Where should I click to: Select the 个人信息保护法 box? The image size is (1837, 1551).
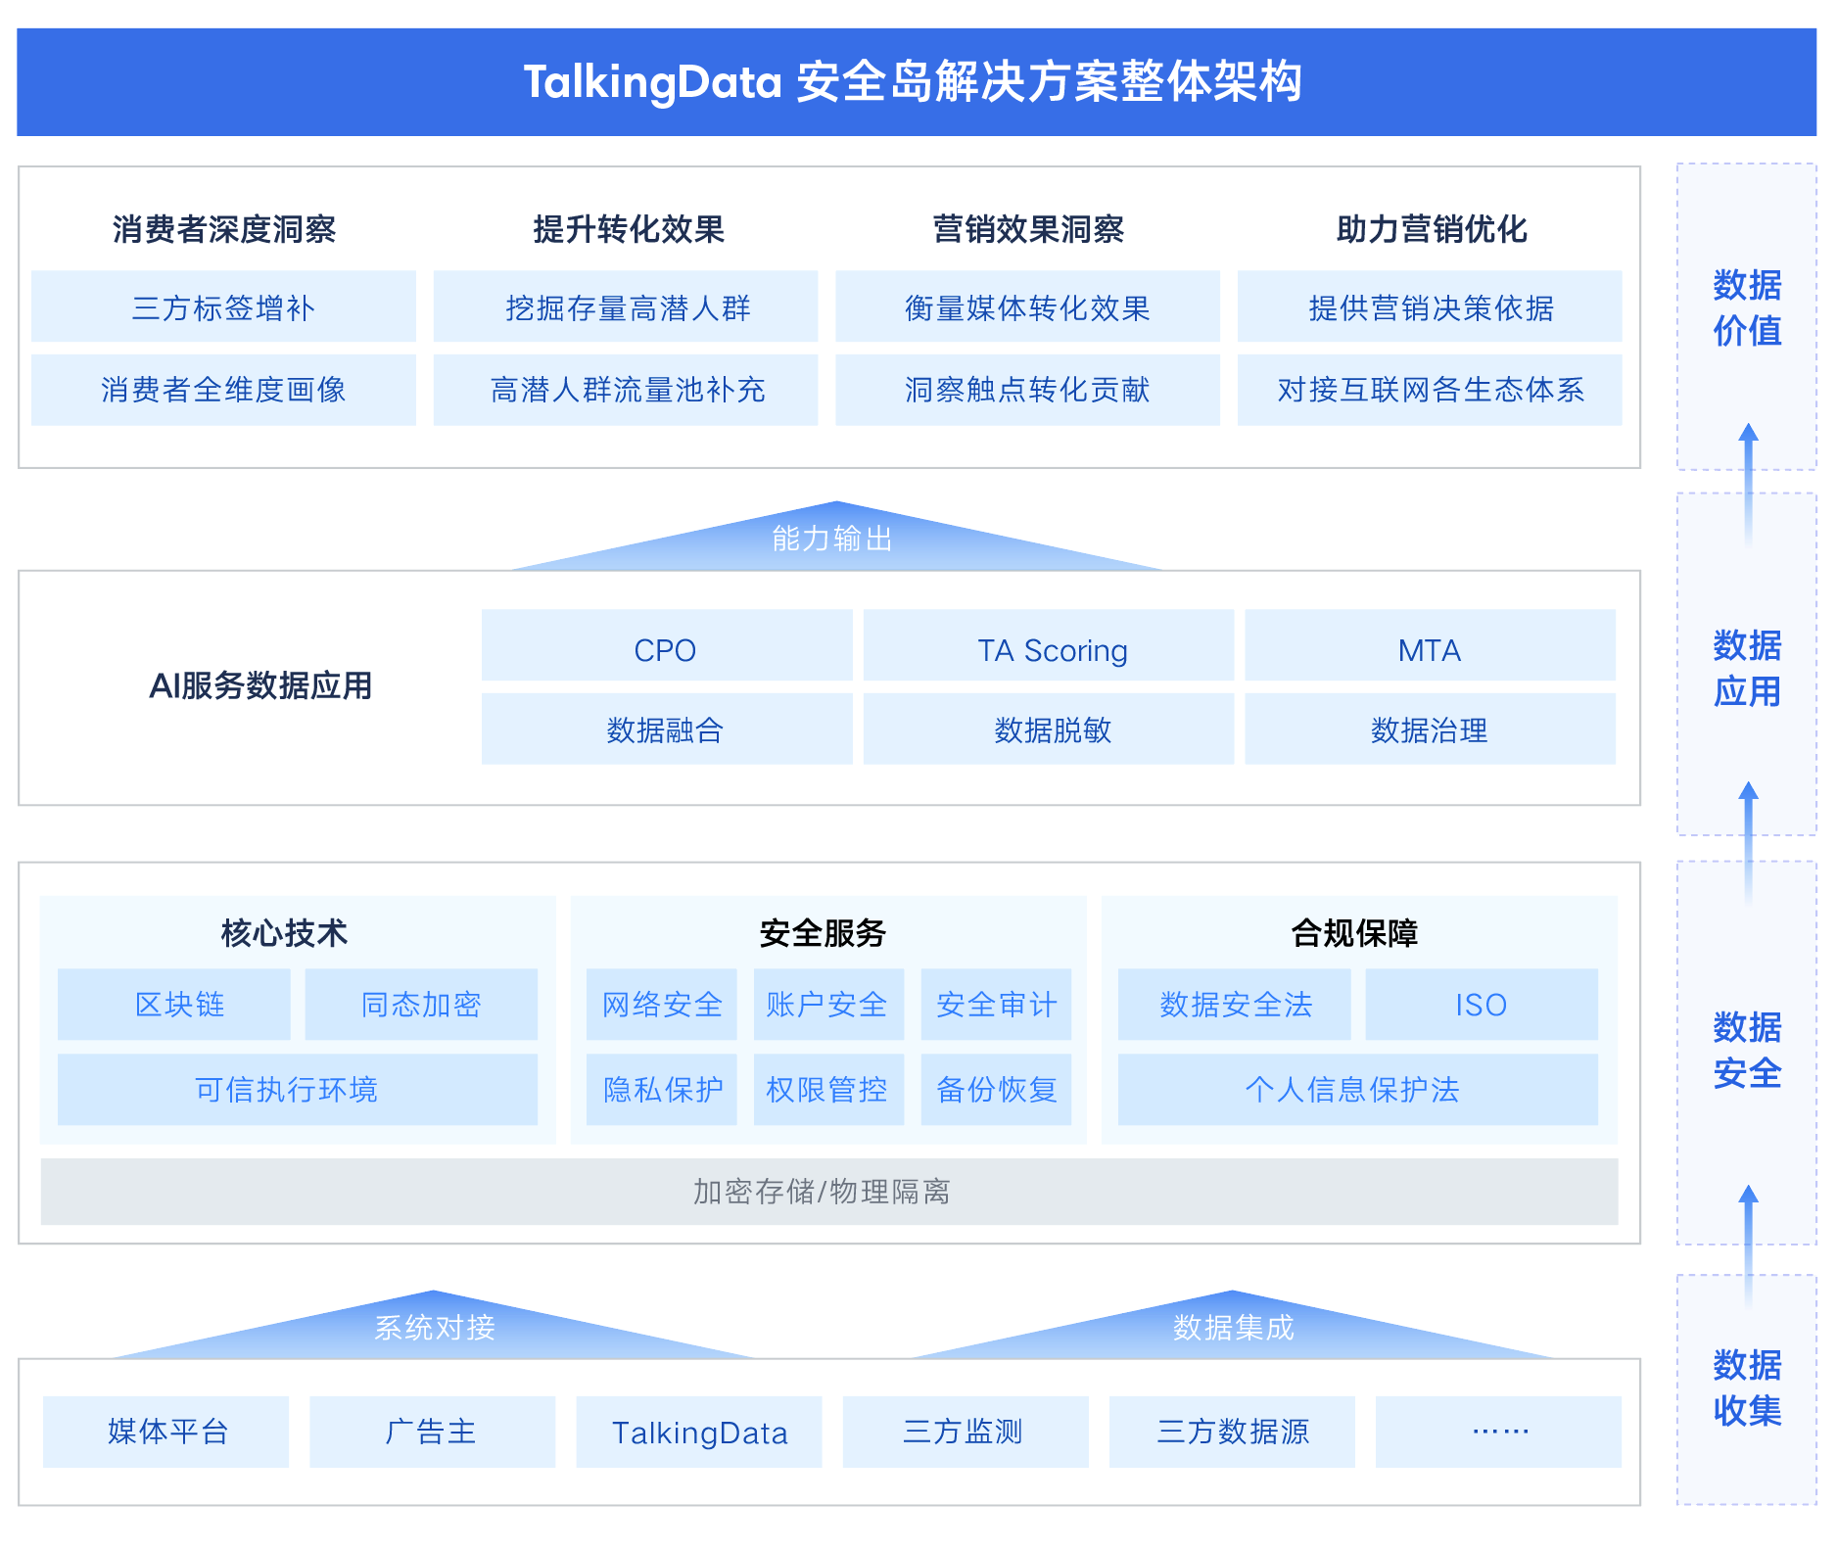[1358, 1089]
